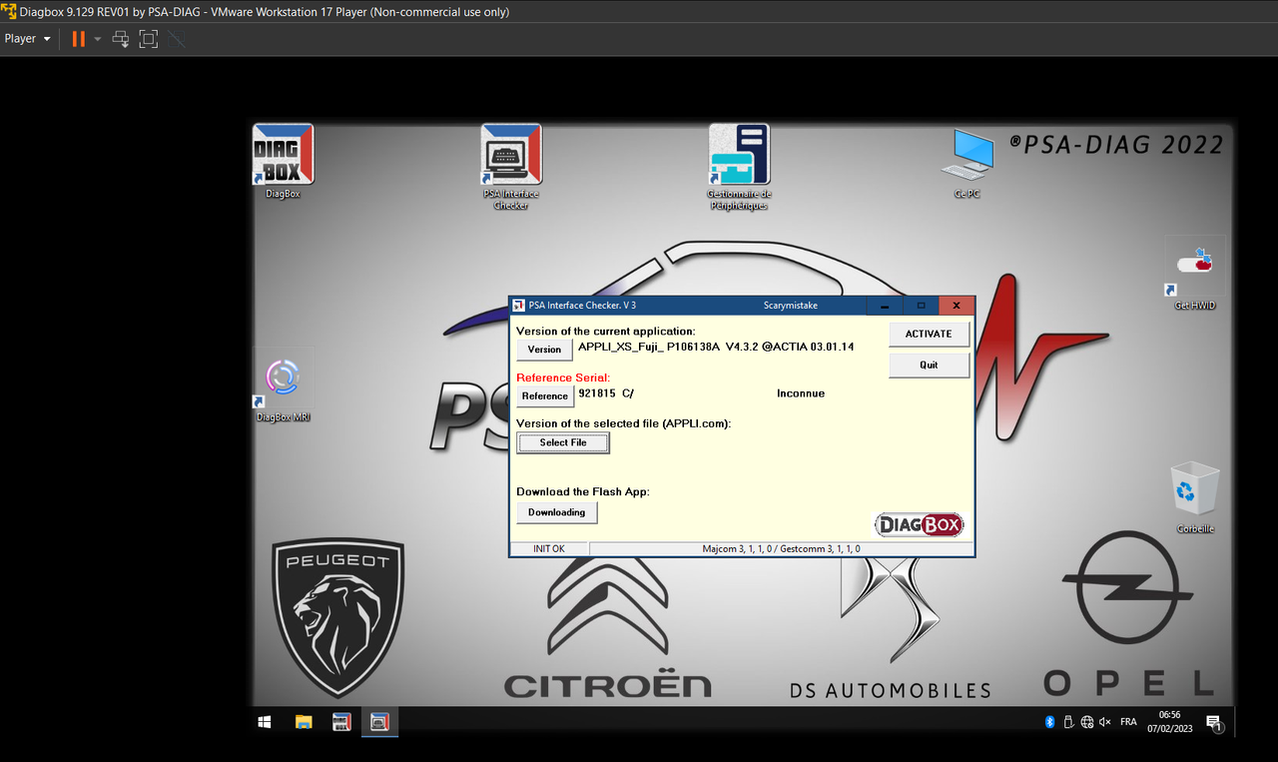Click the Bluetooth tray icon
The height and width of the screenshot is (762, 1278).
1049,721
